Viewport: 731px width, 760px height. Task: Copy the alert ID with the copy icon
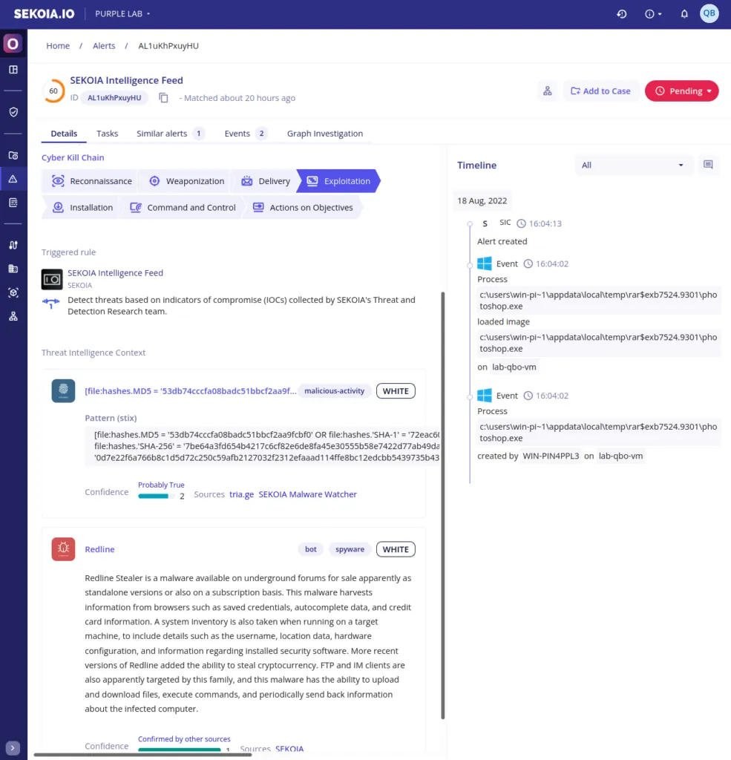click(x=163, y=98)
